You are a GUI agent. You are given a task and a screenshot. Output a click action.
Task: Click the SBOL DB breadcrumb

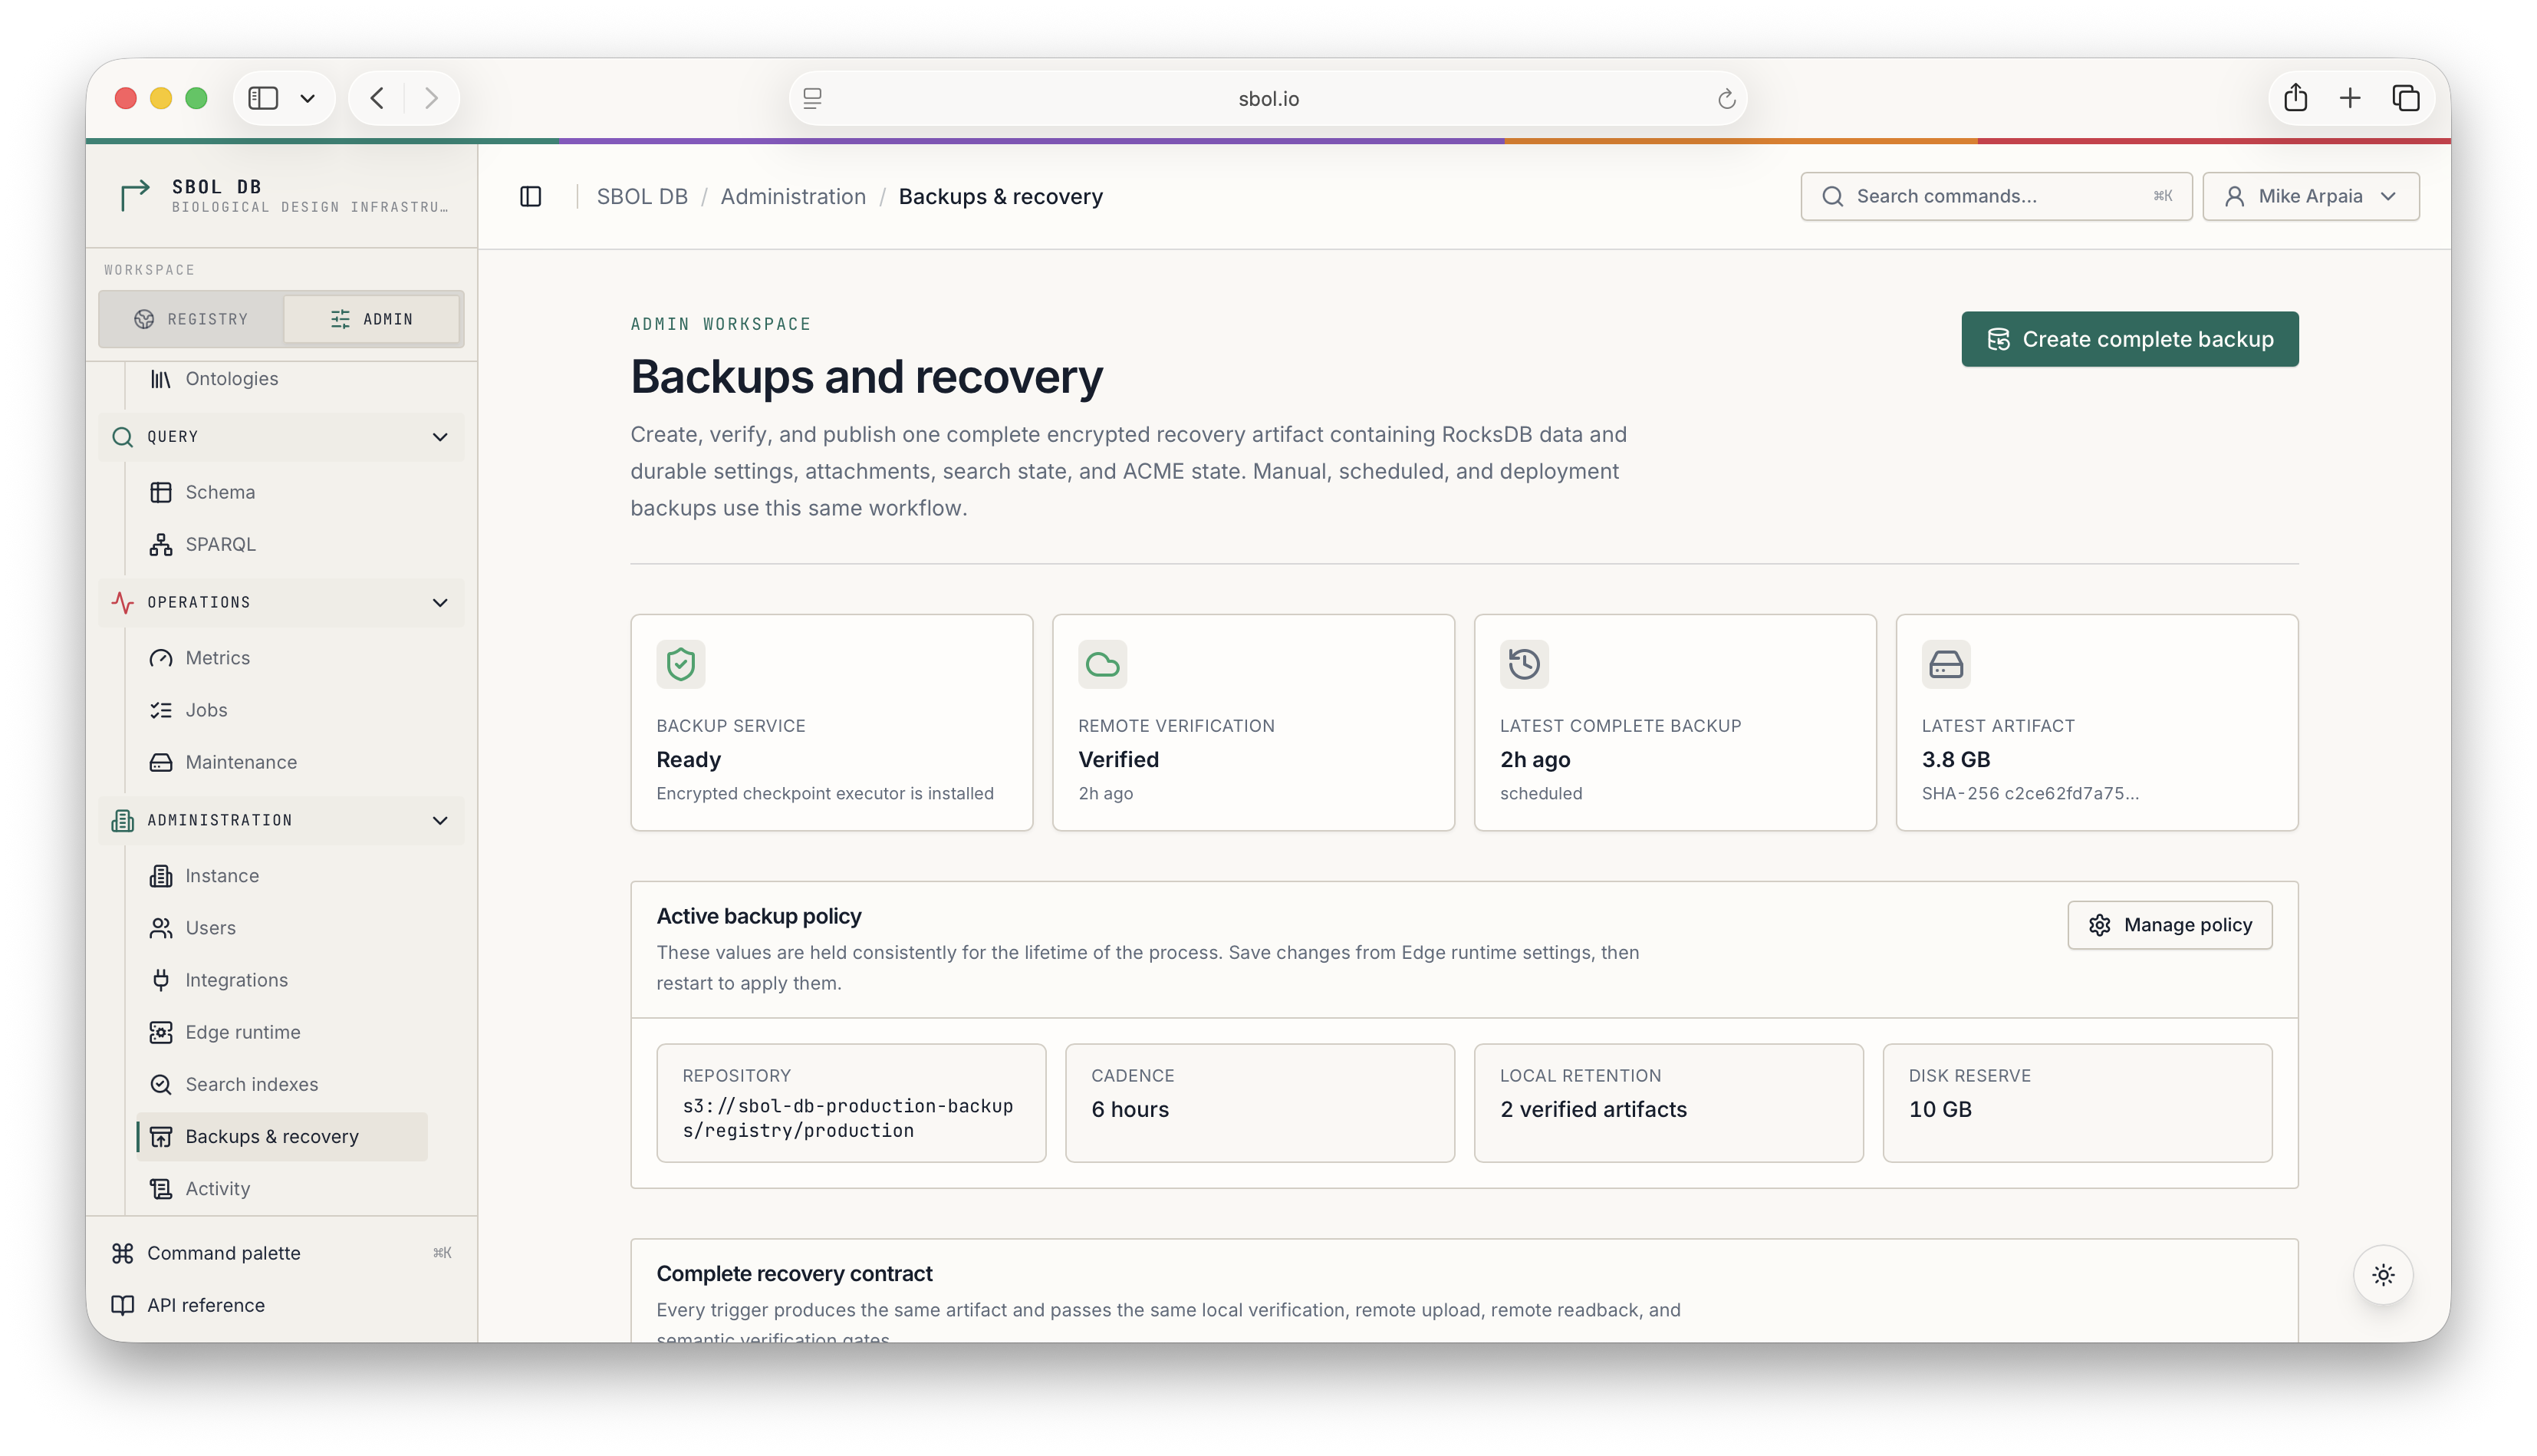642,196
